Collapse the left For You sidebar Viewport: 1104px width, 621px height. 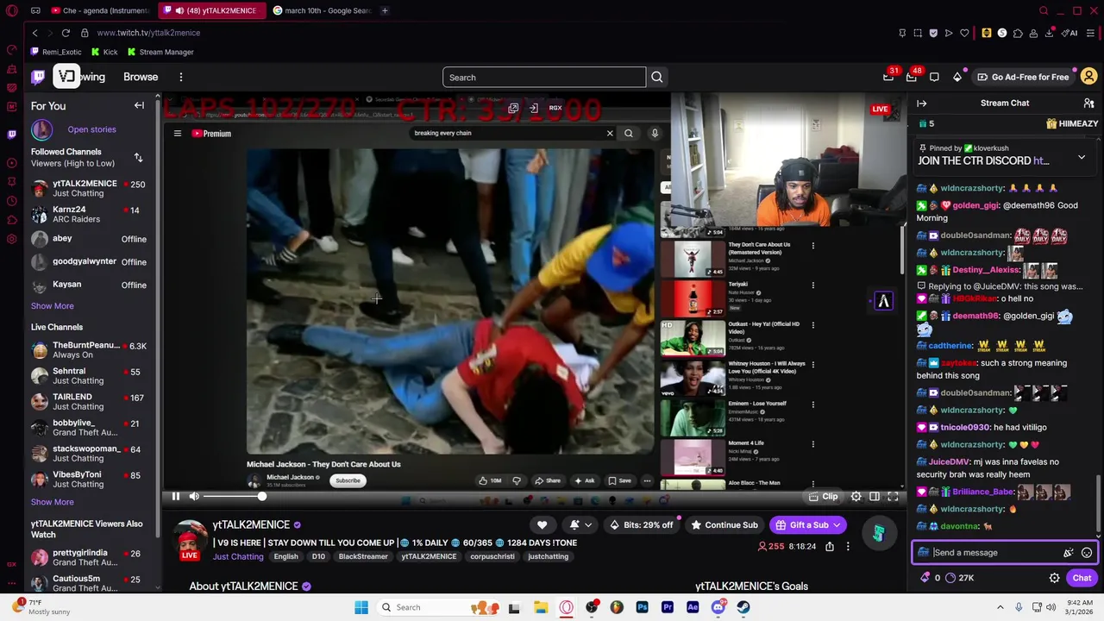coord(139,106)
